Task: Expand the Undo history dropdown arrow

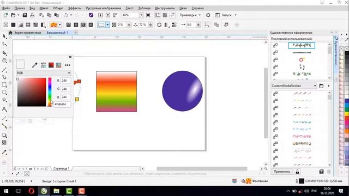Action: [x=71, y=15]
